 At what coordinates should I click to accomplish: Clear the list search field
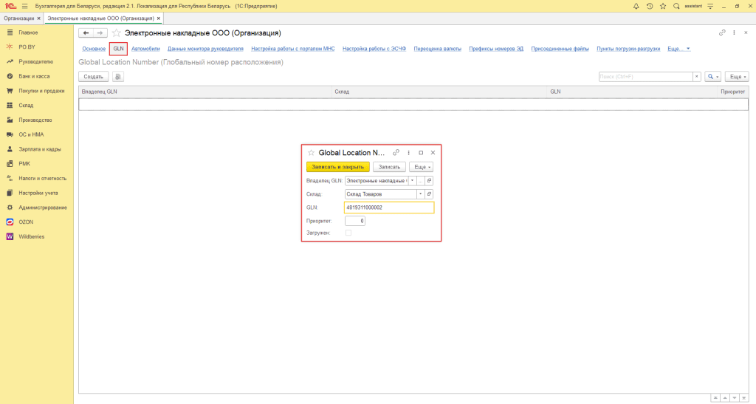click(697, 77)
